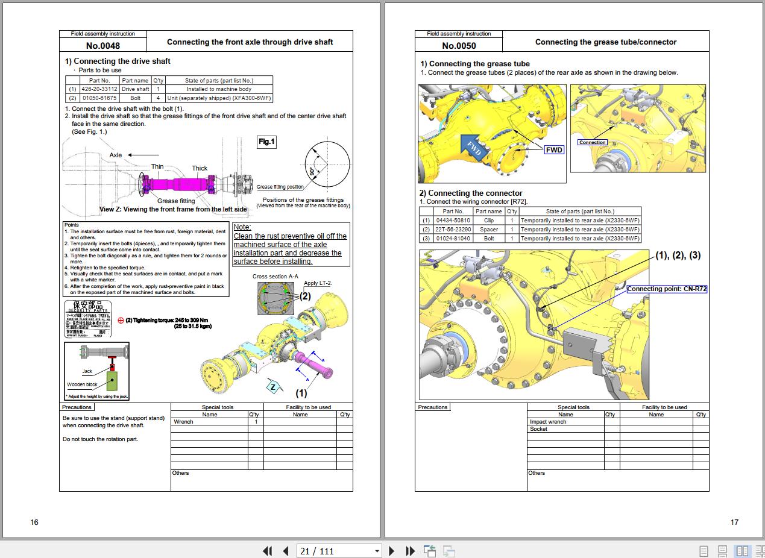Click the blue FWD label box

[553, 150]
